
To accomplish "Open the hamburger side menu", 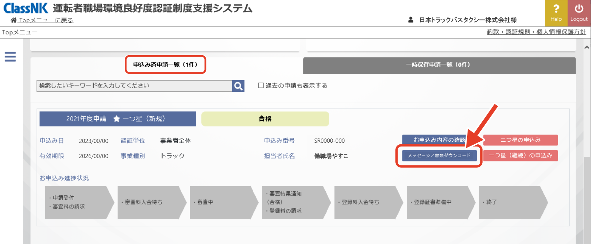I will coord(10,57).
